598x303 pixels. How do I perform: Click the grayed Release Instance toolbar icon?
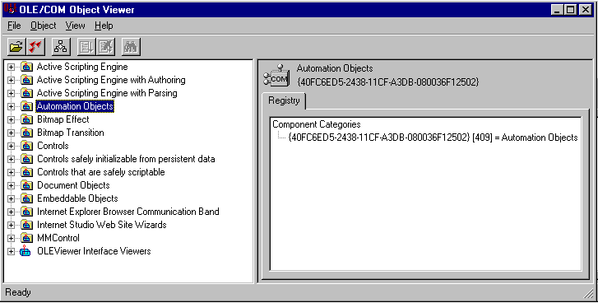click(x=106, y=47)
